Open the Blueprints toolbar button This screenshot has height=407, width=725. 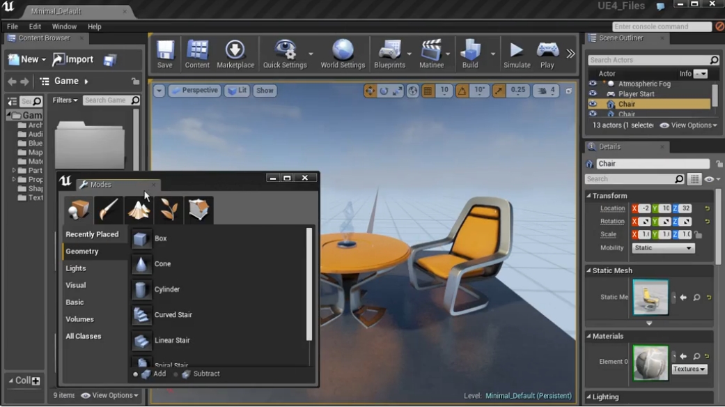pos(389,54)
